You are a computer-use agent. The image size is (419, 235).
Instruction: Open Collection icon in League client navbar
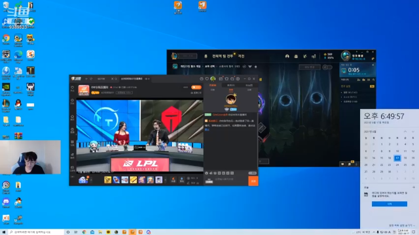[296, 56]
